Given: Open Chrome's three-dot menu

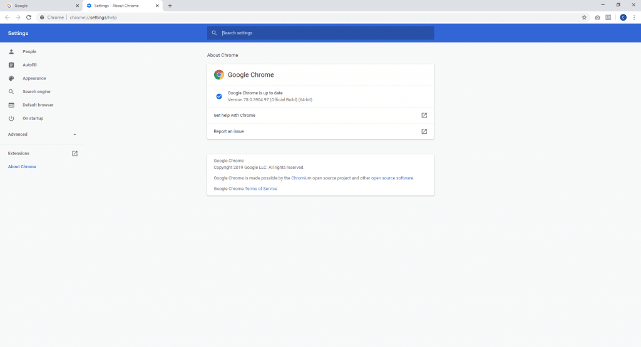Looking at the screenshot, I should [x=634, y=18].
